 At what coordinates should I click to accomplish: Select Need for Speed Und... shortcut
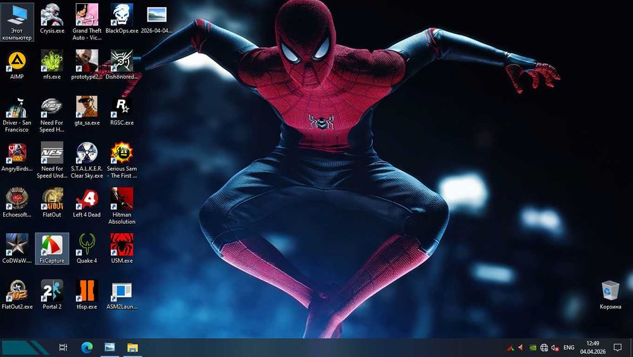point(52,160)
